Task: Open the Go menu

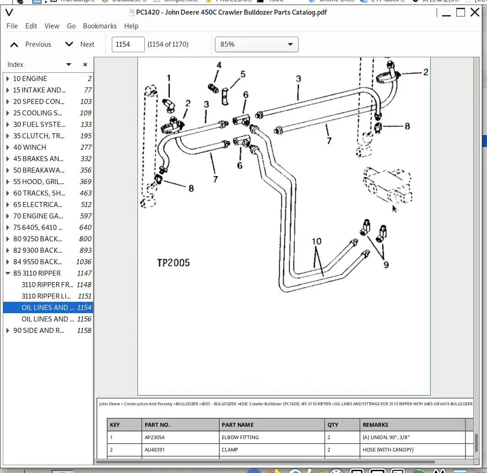Action: pyautogui.click(x=71, y=26)
